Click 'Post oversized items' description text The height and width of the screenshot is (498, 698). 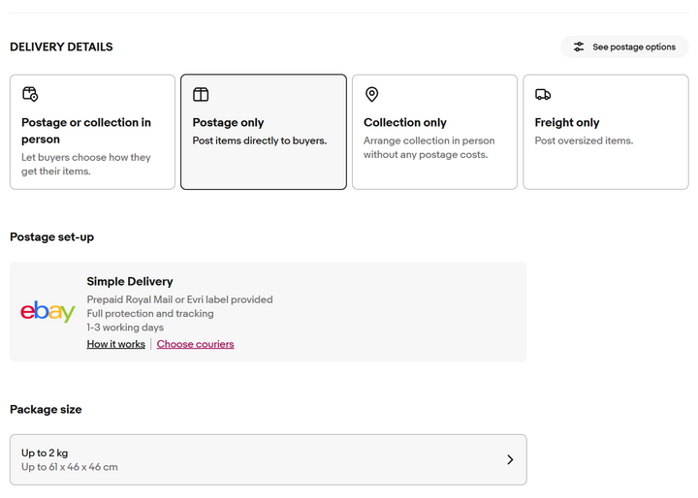coord(584,140)
